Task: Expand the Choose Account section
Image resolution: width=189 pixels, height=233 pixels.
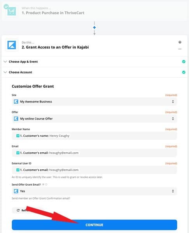Action: 94,72
